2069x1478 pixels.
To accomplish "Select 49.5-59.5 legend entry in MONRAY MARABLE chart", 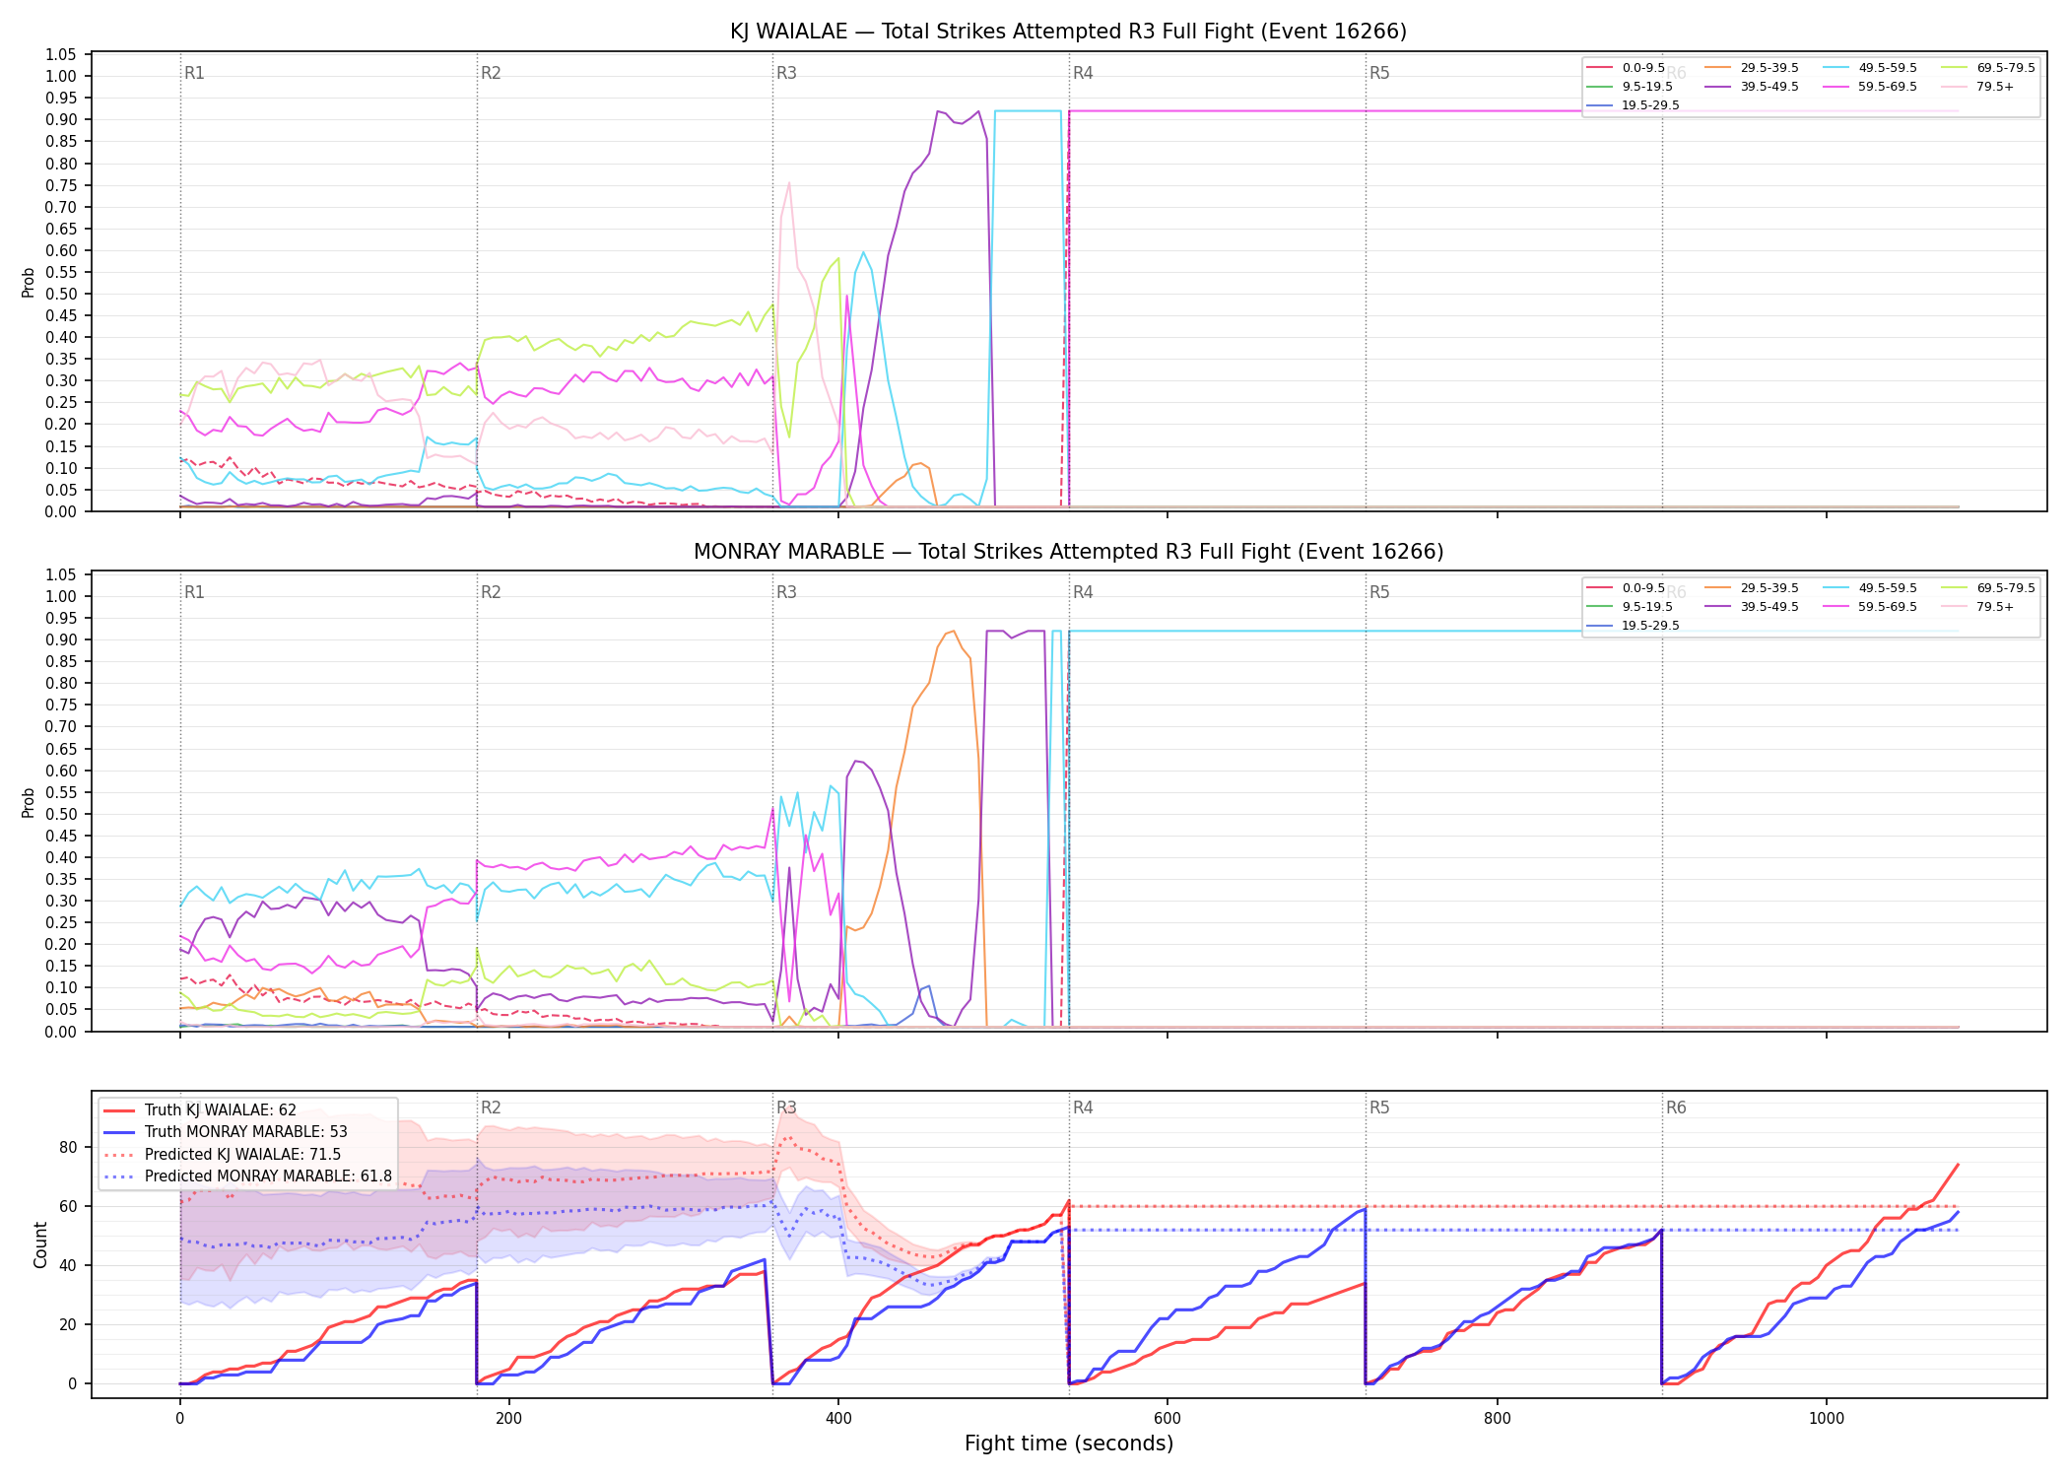I will tap(1870, 588).
